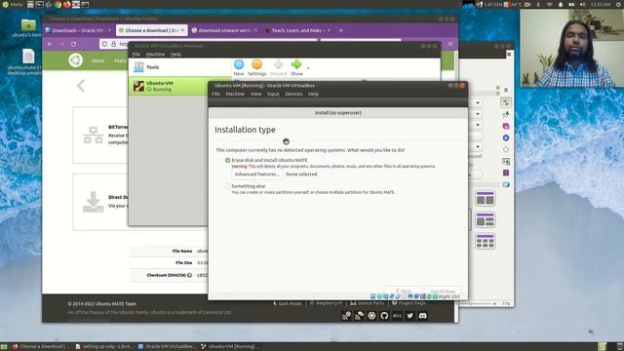This screenshot has height=351, width=624.
Task: Open the Navigator sidebar icon in Impress
Action: coord(506,137)
